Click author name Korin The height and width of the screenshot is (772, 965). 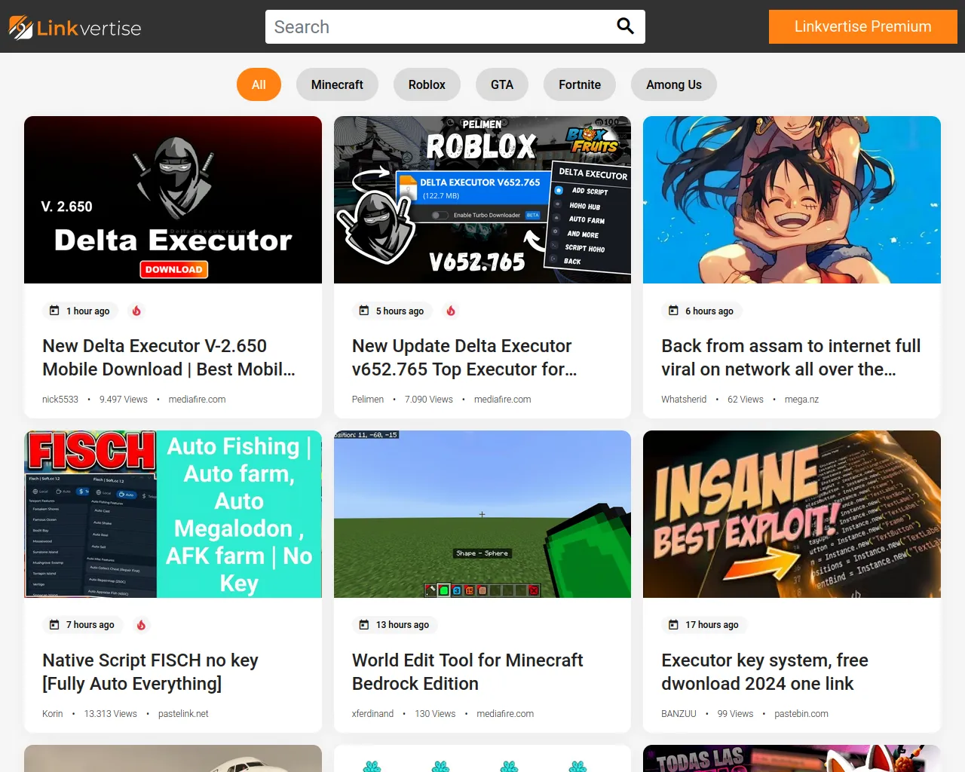click(x=53, y=714)
